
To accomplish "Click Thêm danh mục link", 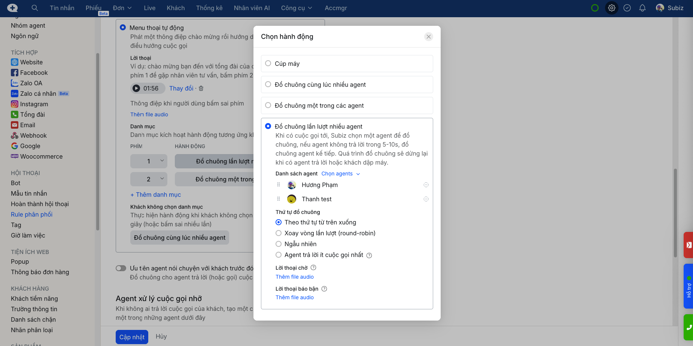I will point(155,195).
